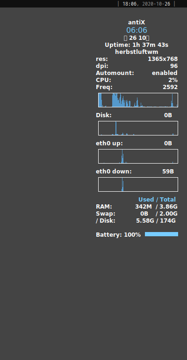Click the eth0 upload graph
Screen dimensions: 187x360
(138, 157)
